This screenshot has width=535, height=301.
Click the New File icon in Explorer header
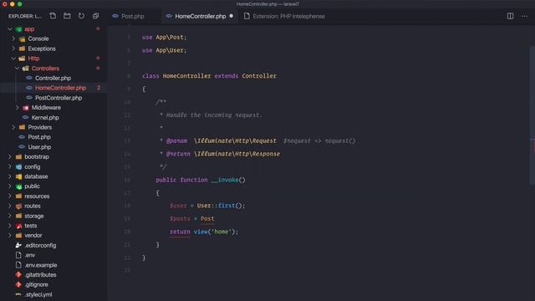point(53,16)
